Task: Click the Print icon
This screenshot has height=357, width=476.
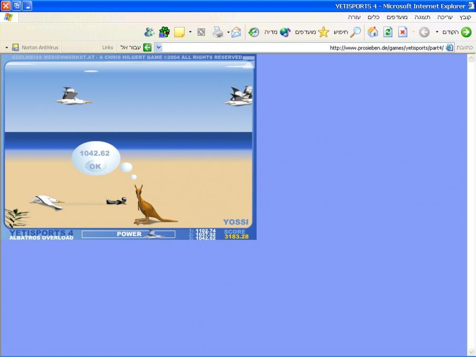Action: point(218,32)
